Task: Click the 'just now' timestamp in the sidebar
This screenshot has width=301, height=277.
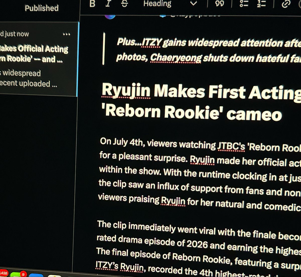Action: 17,34
